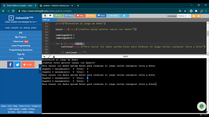Open the Privacy footer link

point(32,109)
